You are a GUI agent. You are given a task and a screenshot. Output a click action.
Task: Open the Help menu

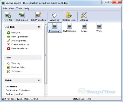(27, 9)
